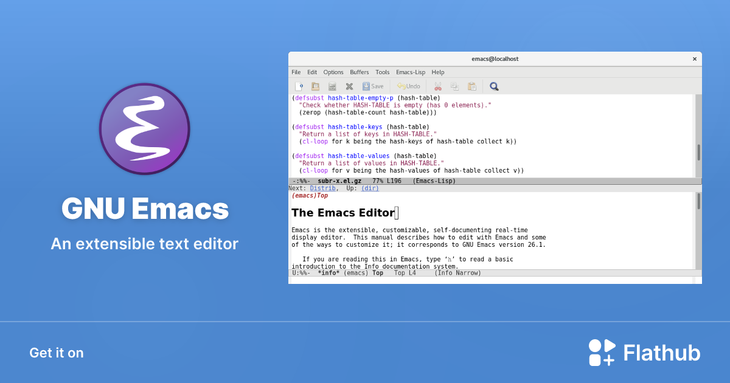The width and height of the screenshot is (730, 383).
Task: Click the 77% position indicator in mode line
Action: pos(378,181)
